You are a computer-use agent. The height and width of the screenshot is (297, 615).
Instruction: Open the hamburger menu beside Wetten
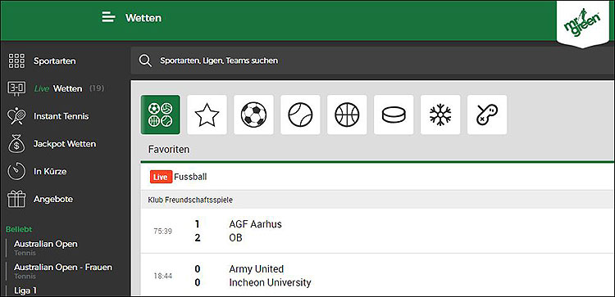point(108,17)
